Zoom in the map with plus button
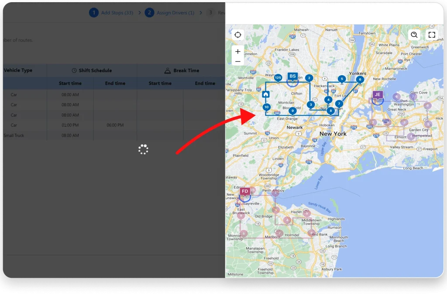This screenshot has width=447, height=294. (238, 52)
